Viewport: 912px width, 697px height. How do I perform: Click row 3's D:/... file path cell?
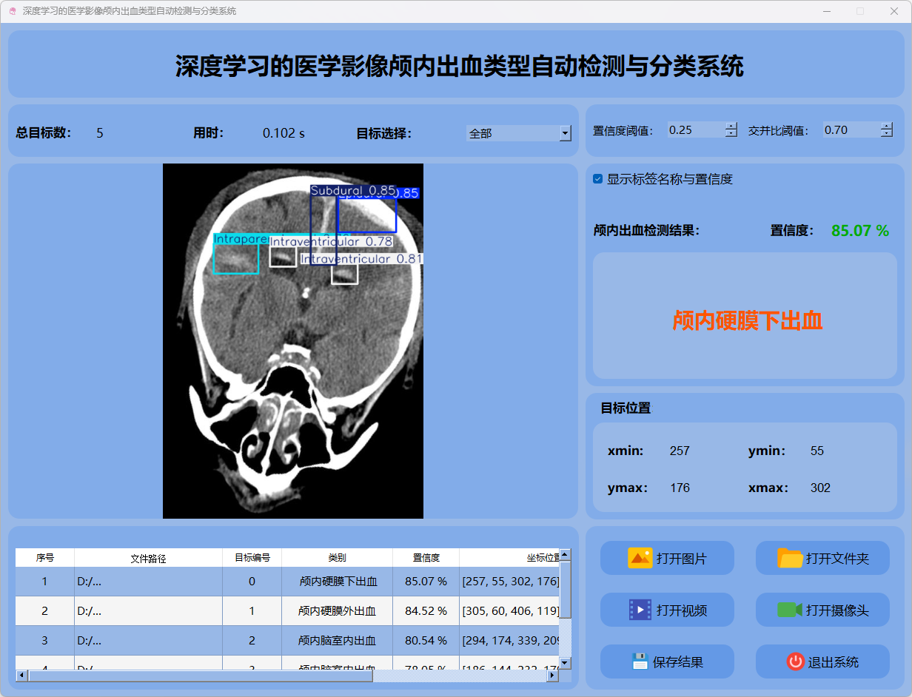coord(148,641)
